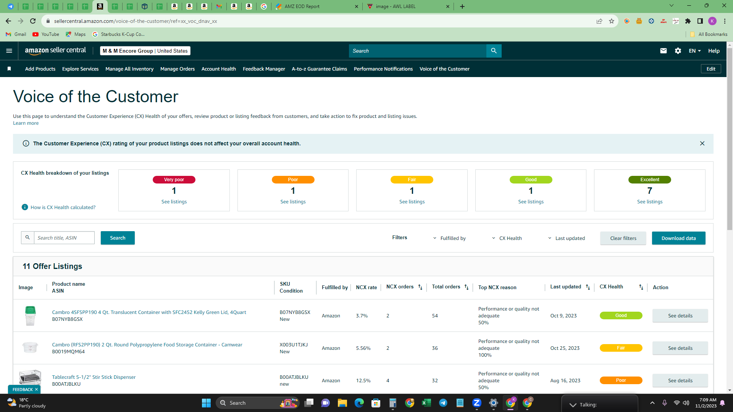Open Add Products in the navigation bar
Screen dimensions: 733x412
(x=40, y=69)
